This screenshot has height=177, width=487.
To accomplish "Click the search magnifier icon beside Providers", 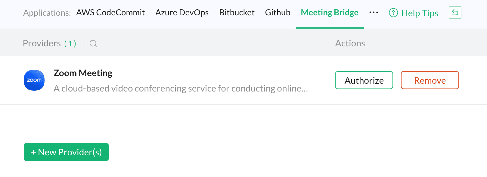I will click(93, 44).
